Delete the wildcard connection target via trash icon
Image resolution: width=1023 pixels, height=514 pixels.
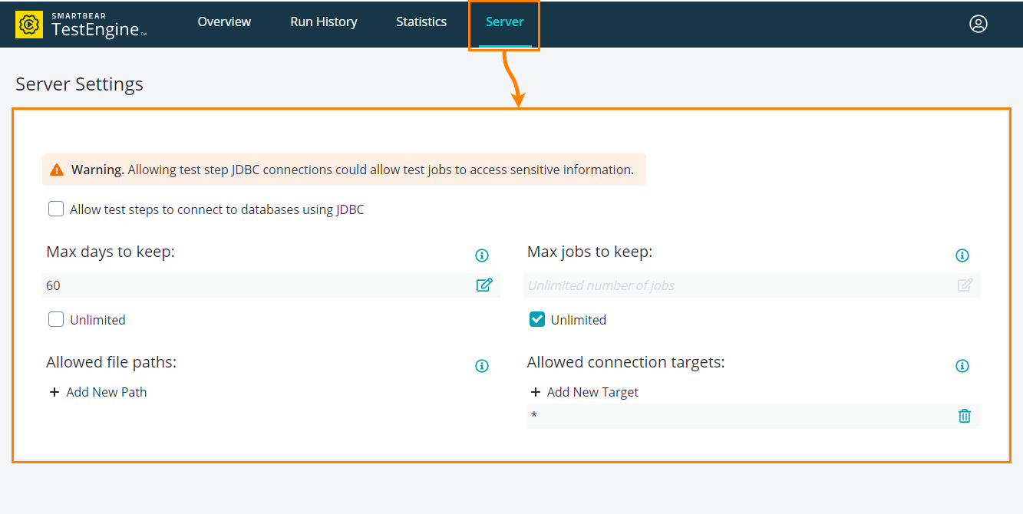pyautogui.click(x=965, y=416)
